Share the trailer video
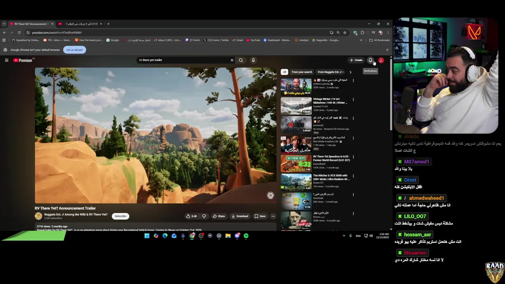Screen dimensions: 505x284 coord(219,216)
